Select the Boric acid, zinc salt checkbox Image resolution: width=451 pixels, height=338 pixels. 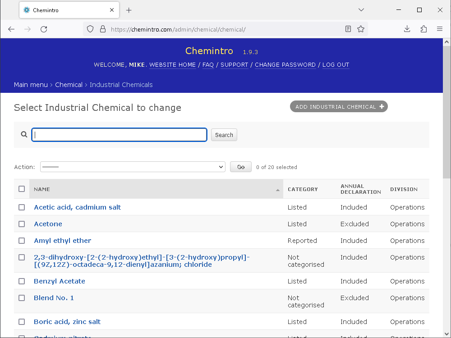[22, 322]
